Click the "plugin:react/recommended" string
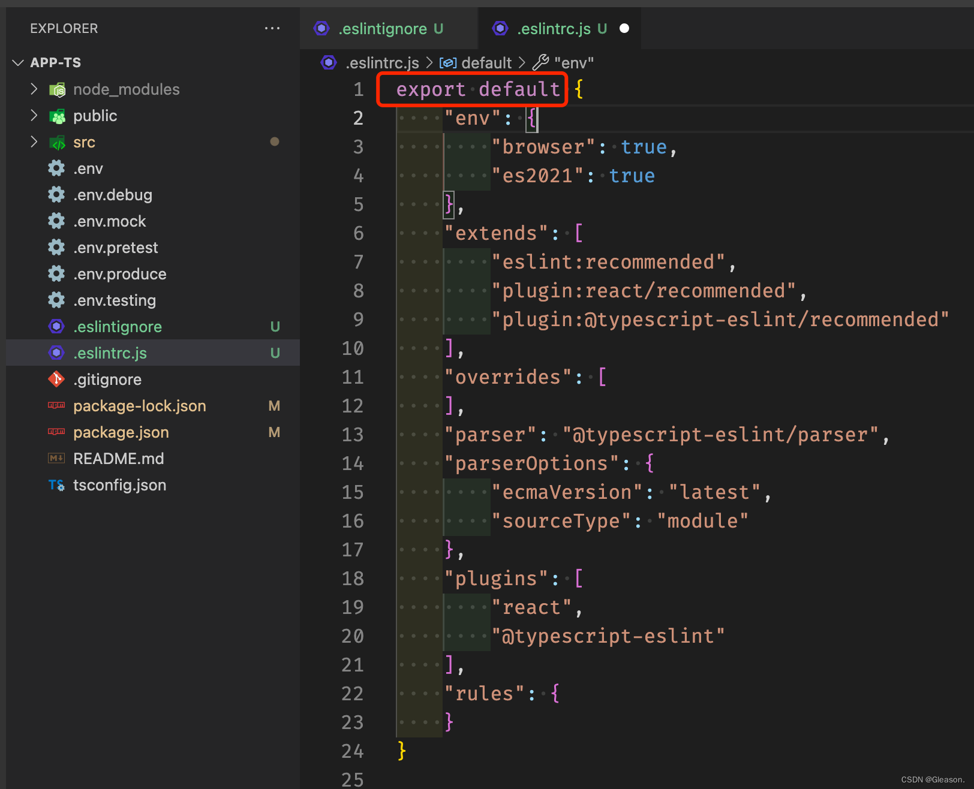This screenshot has width=974, height=789. click(x=644, y=291)
